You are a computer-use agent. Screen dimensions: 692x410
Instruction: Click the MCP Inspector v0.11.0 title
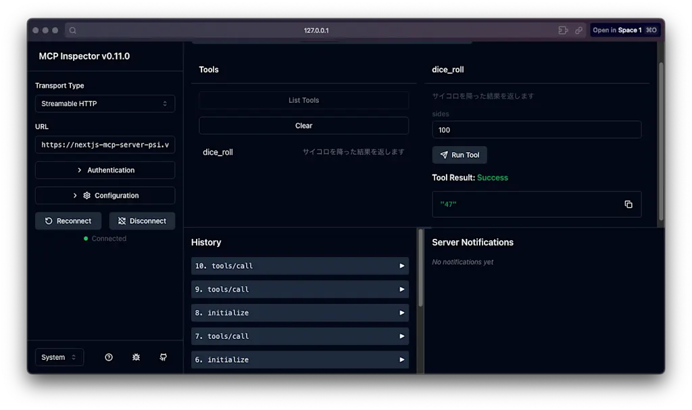(x=84, y=56)
